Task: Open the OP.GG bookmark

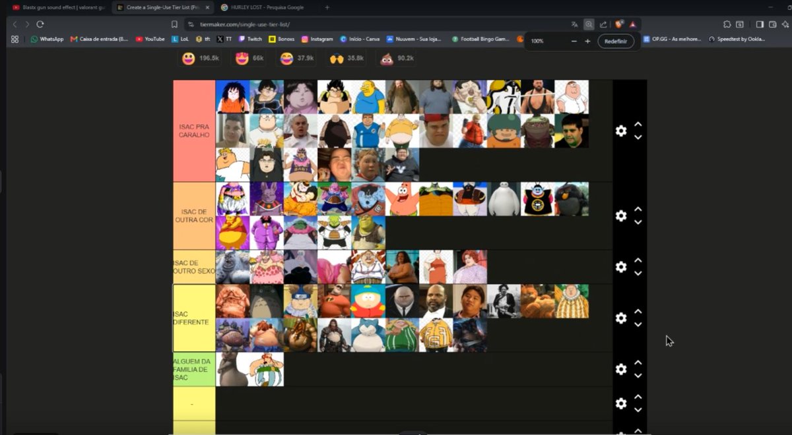Action: click(672, 39)
